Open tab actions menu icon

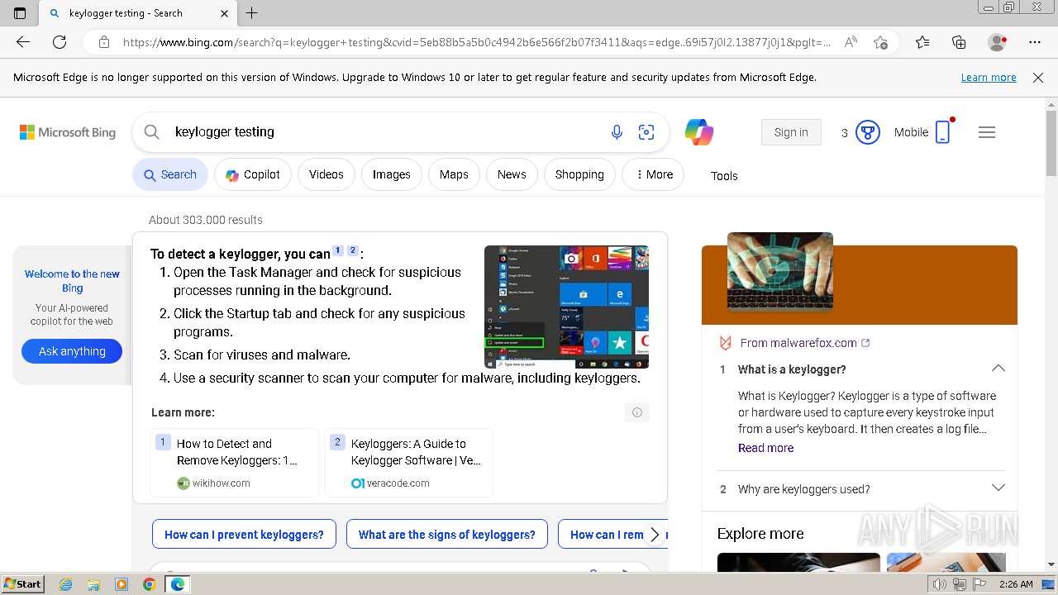point(20,13)
